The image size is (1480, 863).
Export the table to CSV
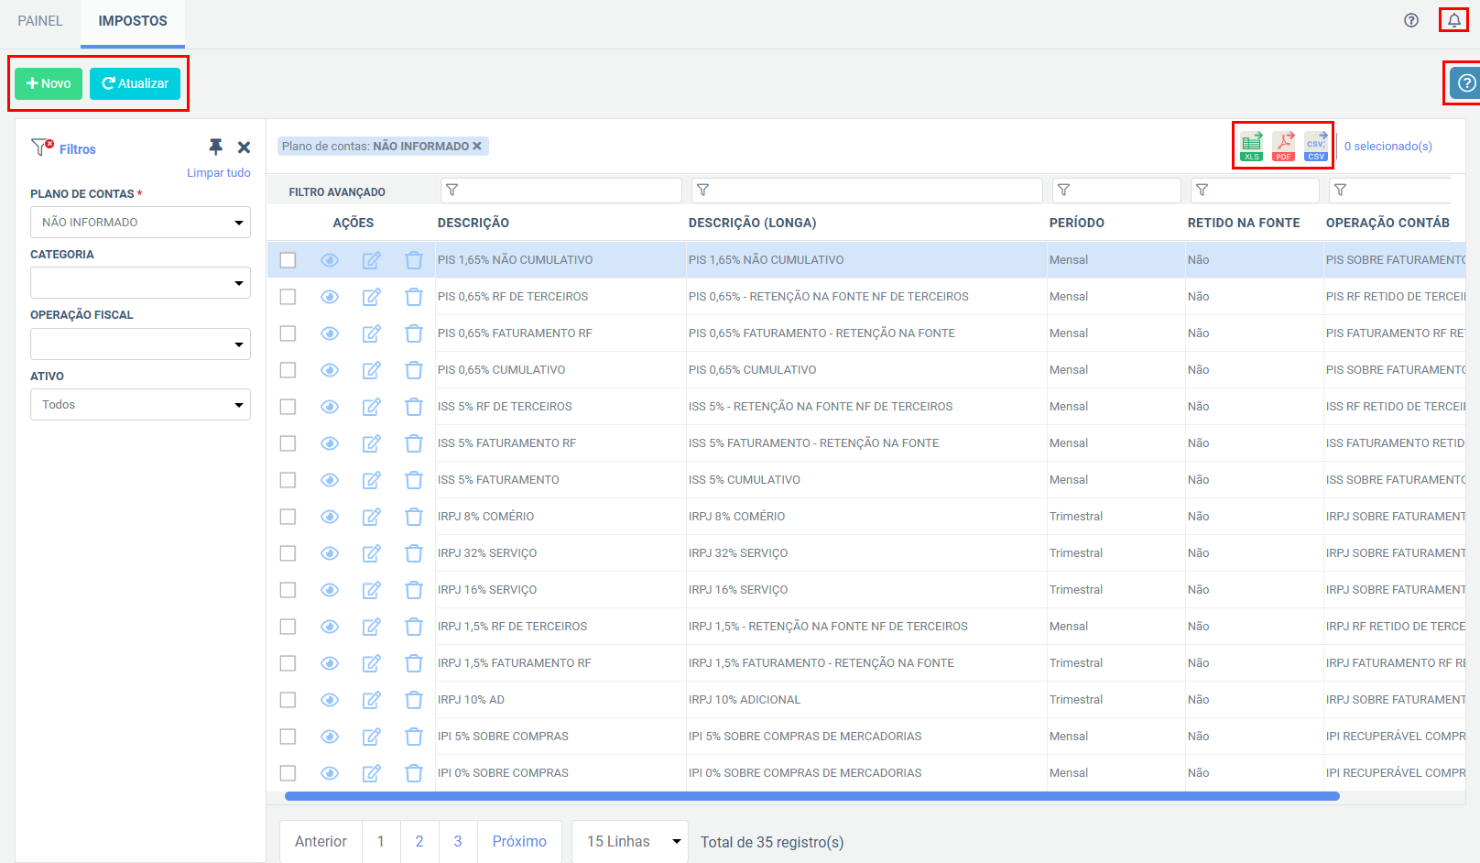tap(1316, 146)
